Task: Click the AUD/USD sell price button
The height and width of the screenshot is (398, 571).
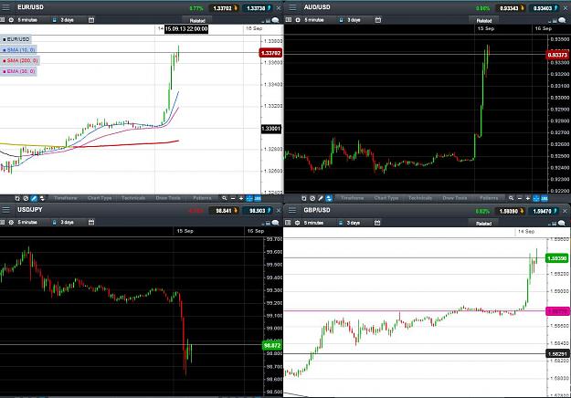Action: tap(511, 7)
